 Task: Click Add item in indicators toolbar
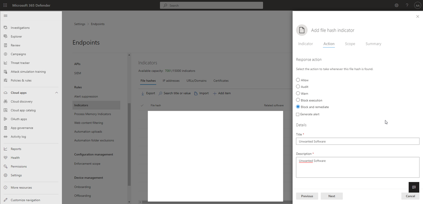[222, 93]
